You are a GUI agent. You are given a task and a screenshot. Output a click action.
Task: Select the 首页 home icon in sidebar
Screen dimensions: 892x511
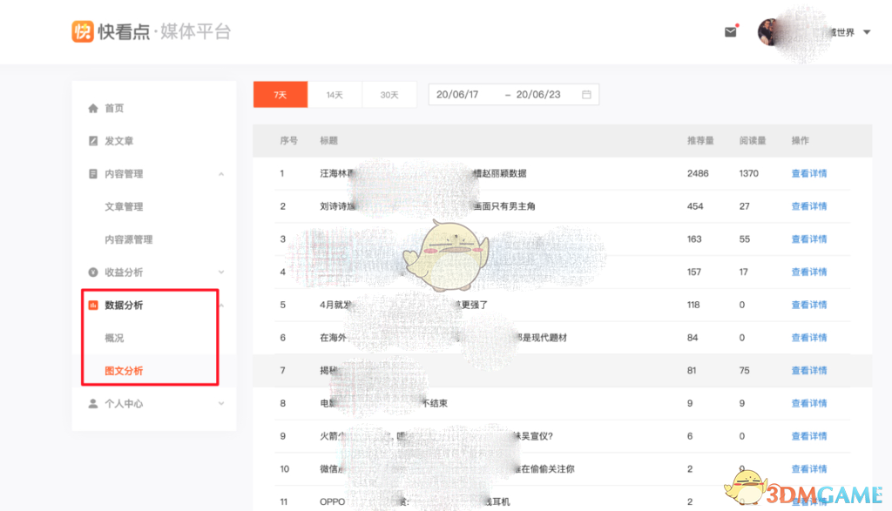[x=92, y=108]
